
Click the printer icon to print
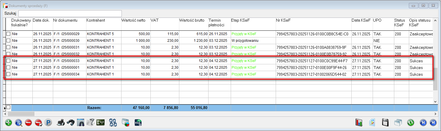(60, 123)
